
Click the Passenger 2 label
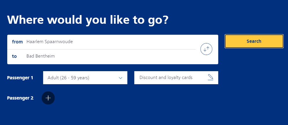(x=20, y=98)
